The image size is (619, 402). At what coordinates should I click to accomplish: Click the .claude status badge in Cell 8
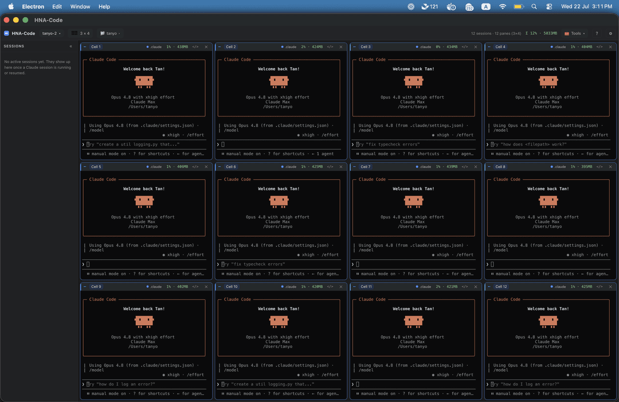point(558,167)
